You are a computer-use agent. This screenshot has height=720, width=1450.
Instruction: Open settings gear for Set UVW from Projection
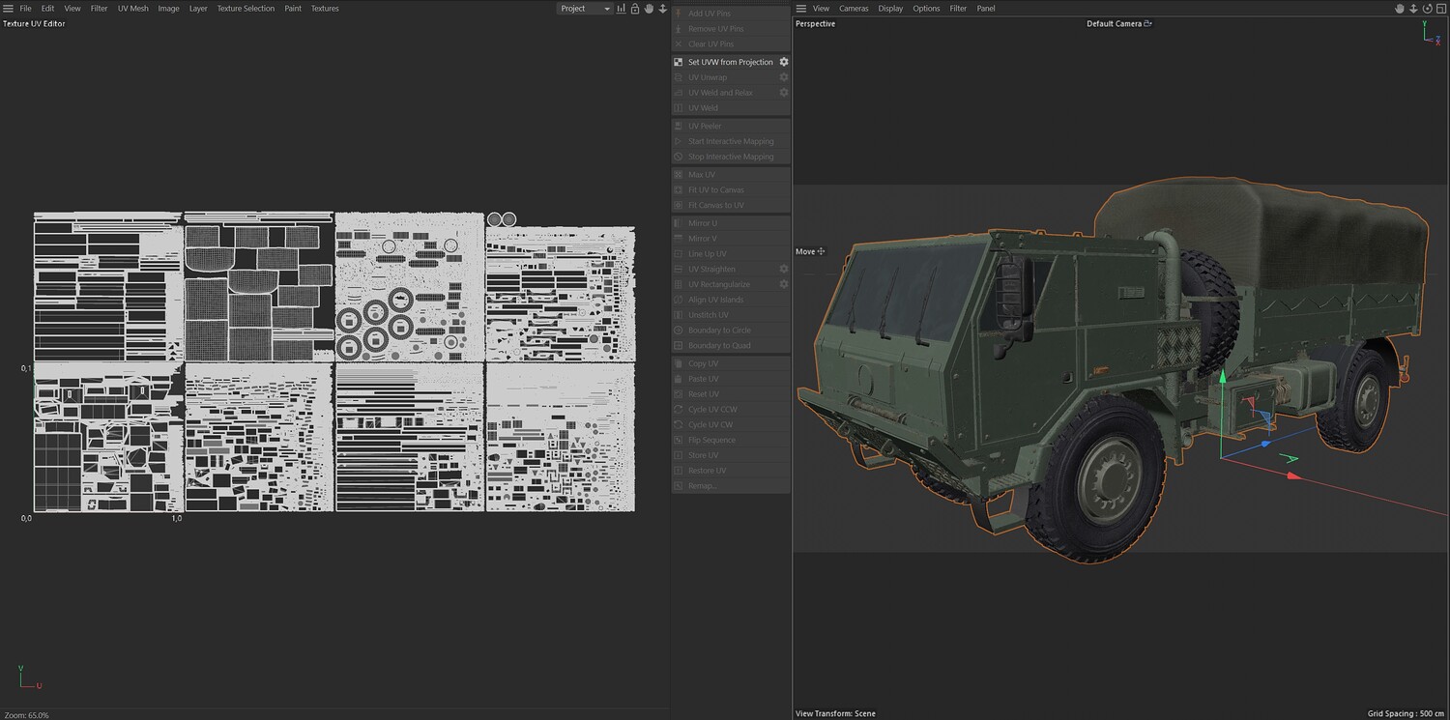[784, 62]
